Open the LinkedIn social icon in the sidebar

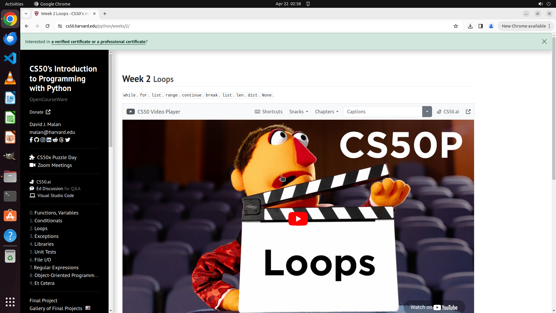point(49,140)
